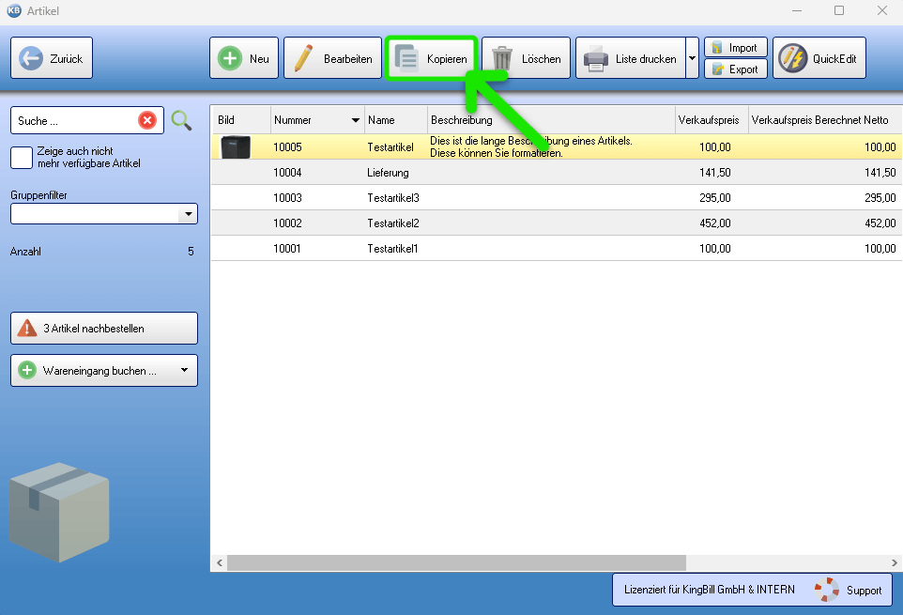
Task: Copy selected article with Kopieren
Action: (x=431, y=58)
